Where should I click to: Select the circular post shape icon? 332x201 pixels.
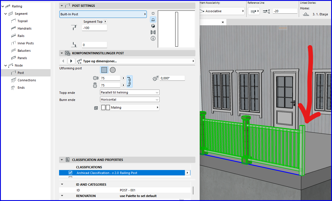click(x=113, y=70)
